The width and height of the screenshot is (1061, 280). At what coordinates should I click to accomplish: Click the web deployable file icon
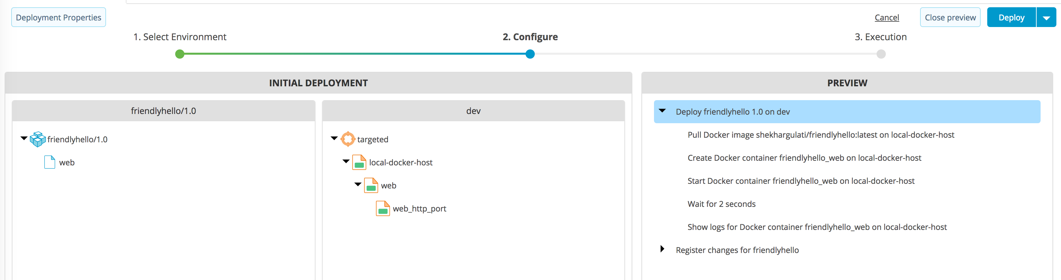point(49,162)
